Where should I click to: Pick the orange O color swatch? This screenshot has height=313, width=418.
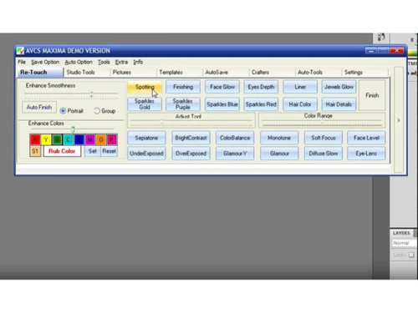(101, 139)
